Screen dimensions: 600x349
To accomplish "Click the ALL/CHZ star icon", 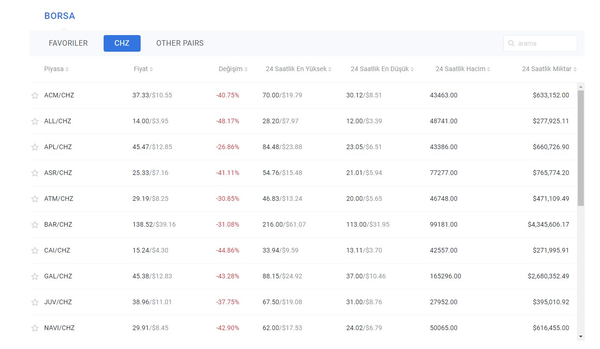I will 35,121.
